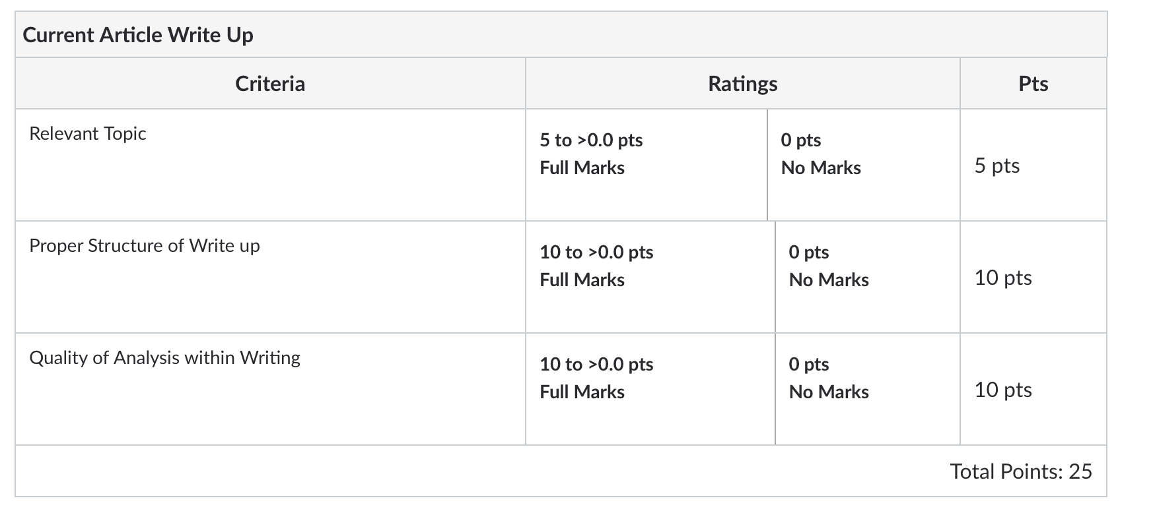
Task: Click the 5 to >0.0 pts rating range
Action: pos(591,140)
